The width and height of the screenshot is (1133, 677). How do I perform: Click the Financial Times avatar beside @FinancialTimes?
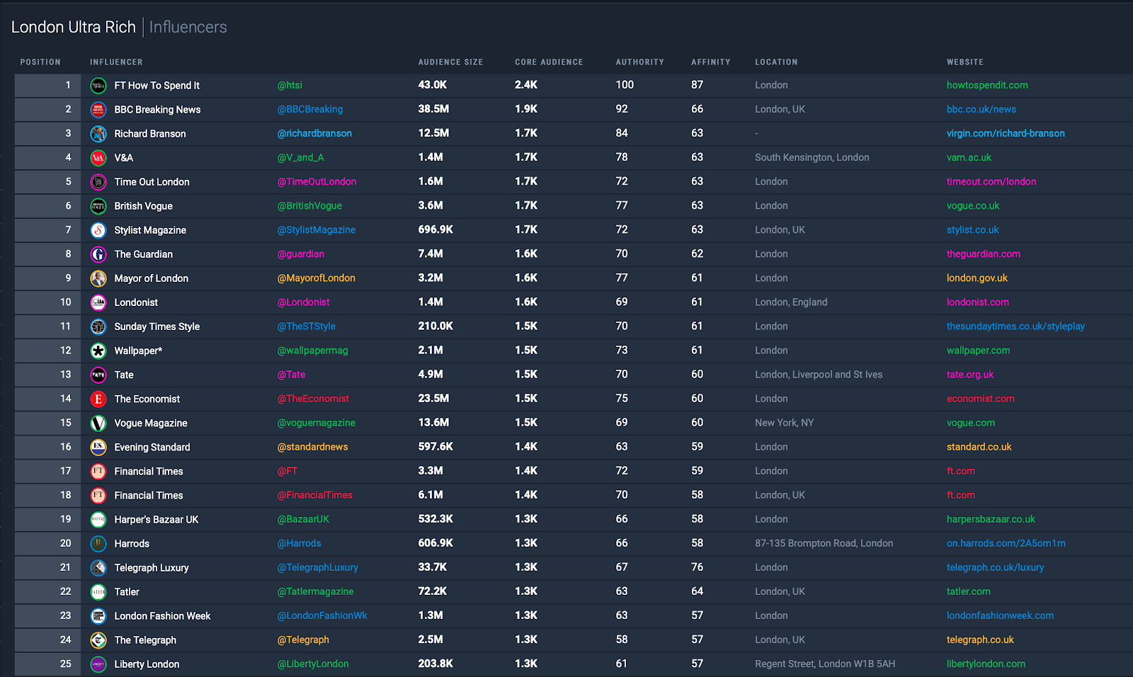coord(98,495)
